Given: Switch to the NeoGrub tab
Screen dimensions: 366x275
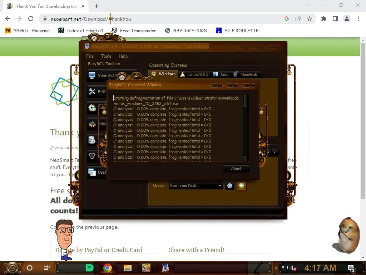Looking at the screenshot, I should click(246, 74).
